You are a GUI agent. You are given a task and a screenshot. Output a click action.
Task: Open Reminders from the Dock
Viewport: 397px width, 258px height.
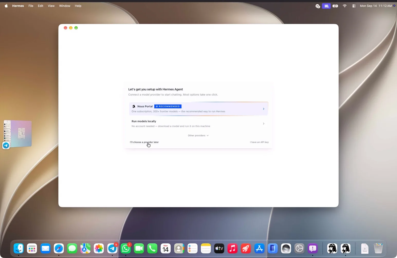tap(192, 248)
